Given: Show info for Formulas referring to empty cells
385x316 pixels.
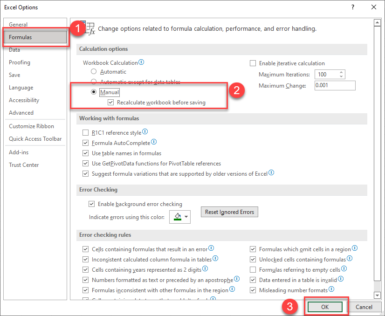Looking at the screenshot, I should tap(344, 269).
